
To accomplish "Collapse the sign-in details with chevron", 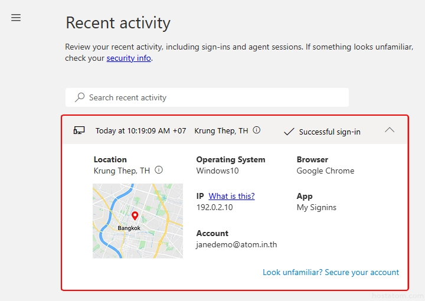I will coord(390,130).
